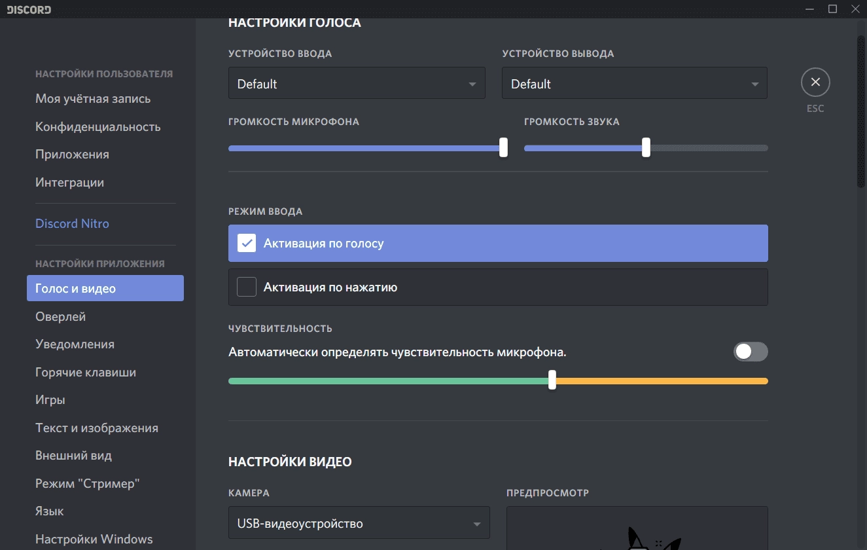The width and height of the screenshot is (867, 550).
Task: Go to Уведомления settings
Action: click(75, 344)
